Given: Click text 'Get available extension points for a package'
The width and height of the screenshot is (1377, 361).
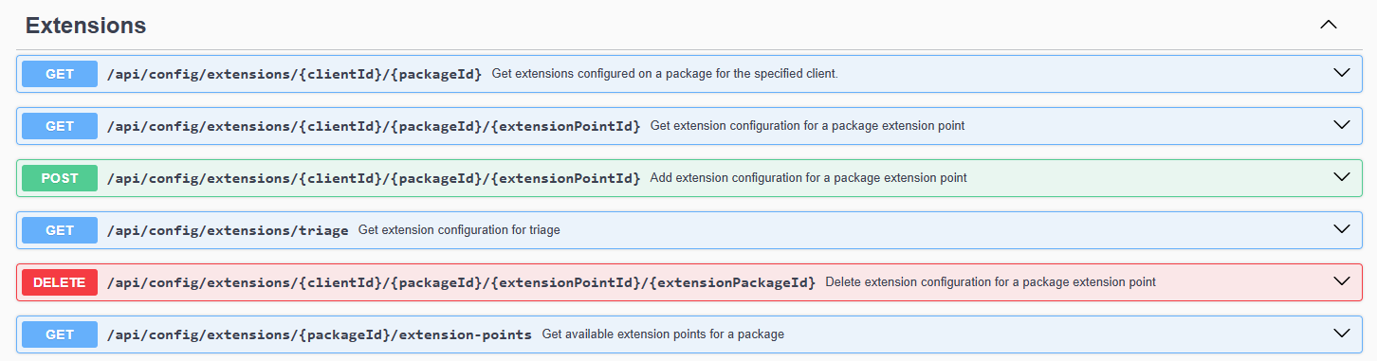Looking at the screenshot, I should [x=663, y=334].
